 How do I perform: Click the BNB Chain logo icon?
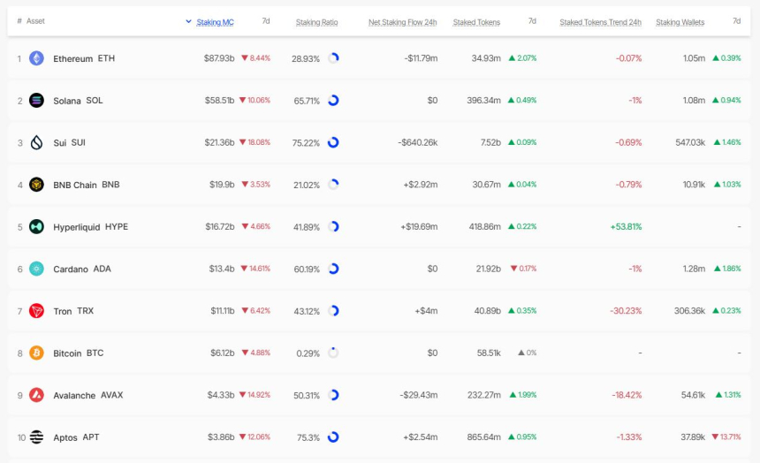(36, 185)
